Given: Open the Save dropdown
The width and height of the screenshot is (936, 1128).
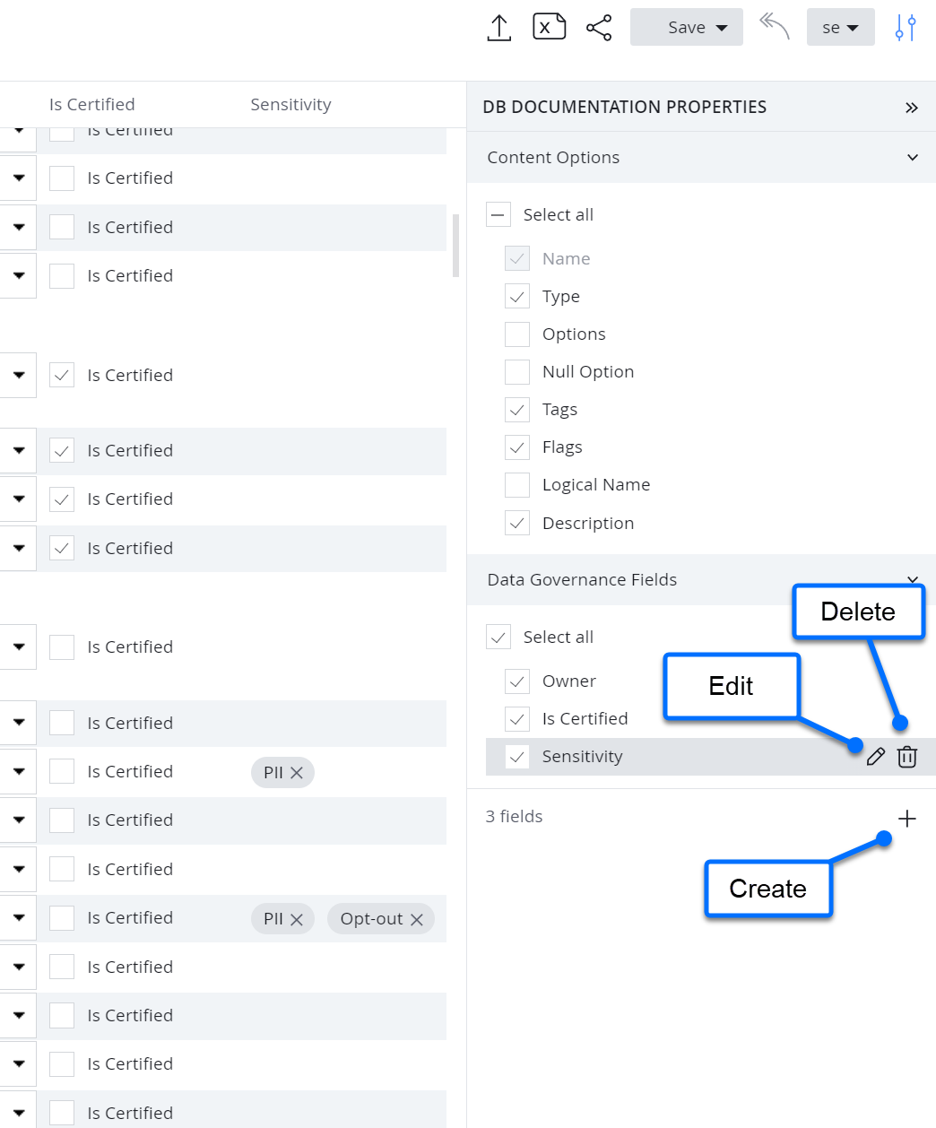Looking at the screenshot, I should 687,27.
